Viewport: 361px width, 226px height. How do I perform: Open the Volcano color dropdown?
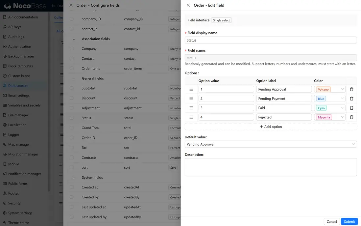[x=330, y=89]
